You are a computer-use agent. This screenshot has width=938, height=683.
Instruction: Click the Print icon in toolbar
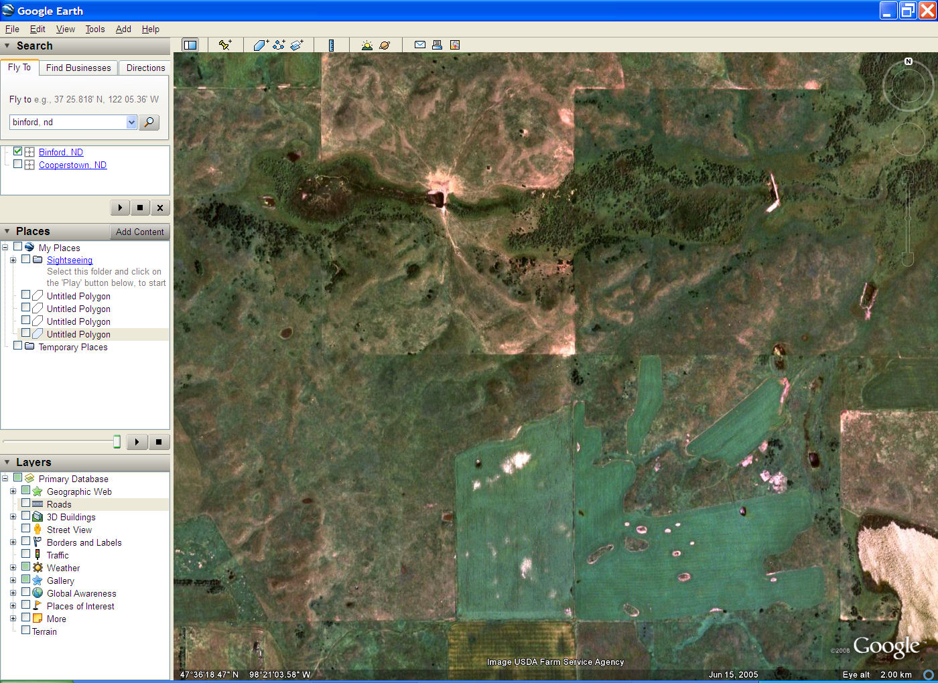pos(437,45)
